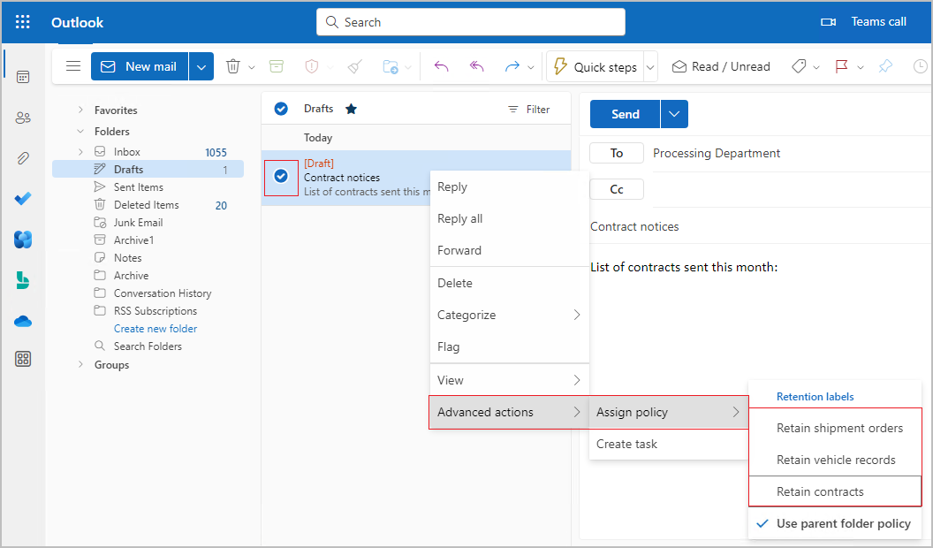Open the More apps grid icon

[x=22, y=359]
